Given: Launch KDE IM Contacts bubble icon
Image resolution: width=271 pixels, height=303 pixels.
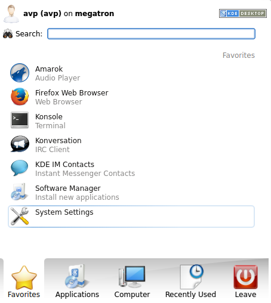Looking at the screenshot, I should pyautogui.click(x=20, y=168).
